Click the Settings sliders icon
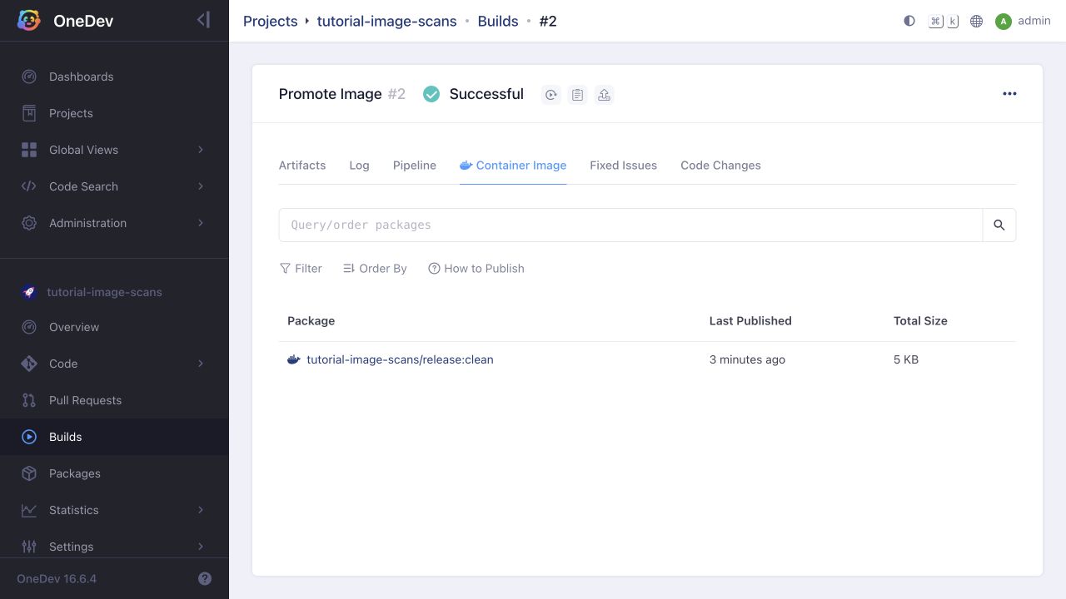Image resolution: width=1066 pixels, height=599 pixels. (29, 547)
